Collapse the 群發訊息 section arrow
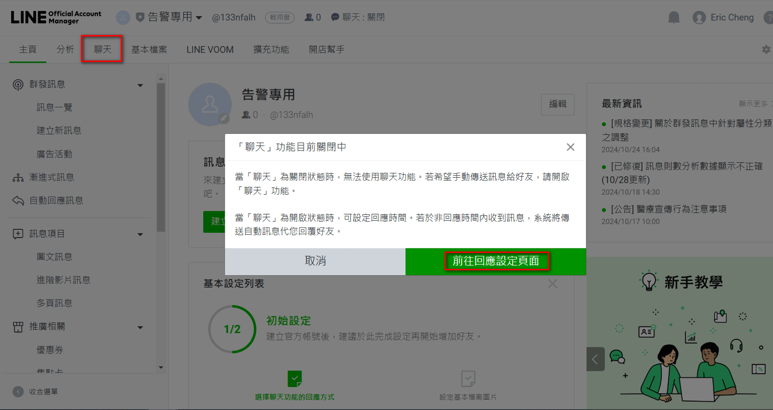Screen dimensions: 773x410 tap(140, 85)
